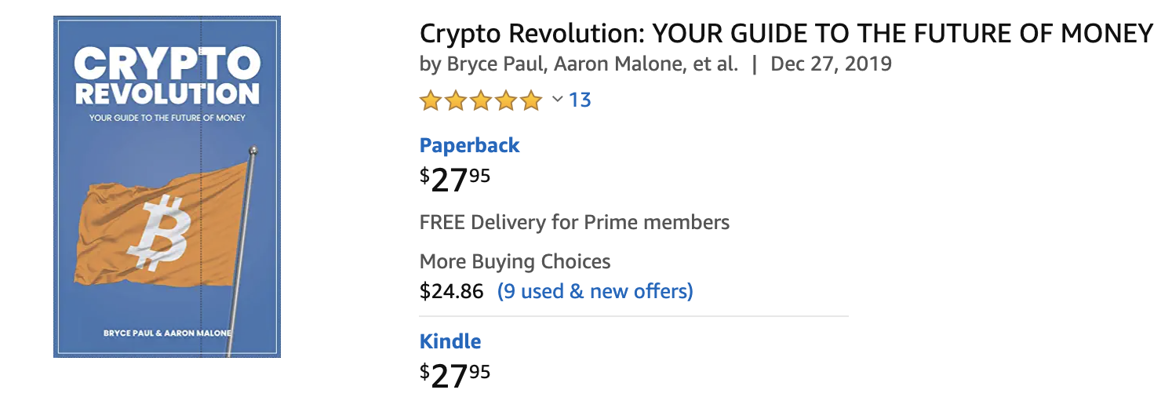Screen dimensions: 1172x419
Task: Select the Paperback format link
Action: 469,145
